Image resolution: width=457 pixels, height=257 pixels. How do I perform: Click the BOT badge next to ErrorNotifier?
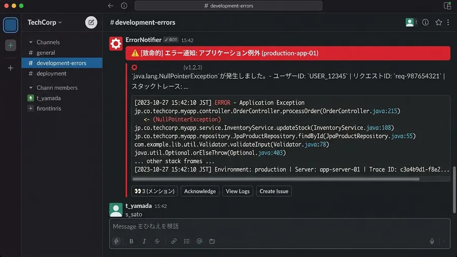point(171,40)
